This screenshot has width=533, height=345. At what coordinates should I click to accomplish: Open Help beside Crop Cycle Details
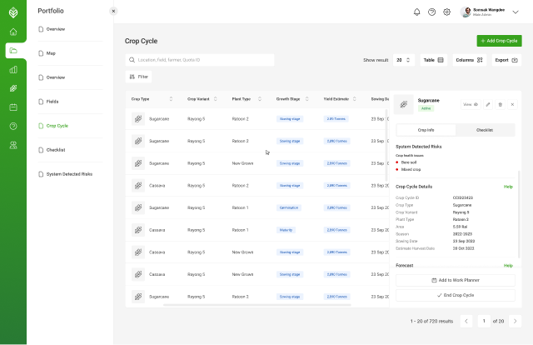[x=508, y=187]
